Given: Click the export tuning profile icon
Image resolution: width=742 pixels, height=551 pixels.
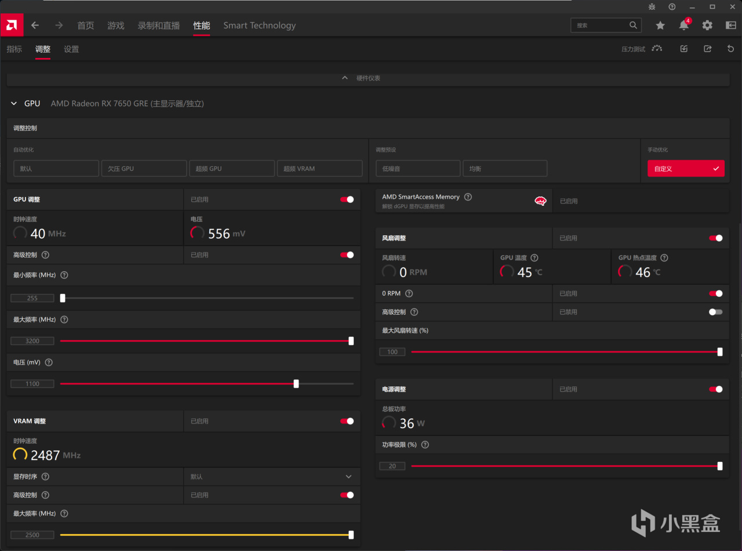Looking at the screenshot, I should [x=708, y=49].
